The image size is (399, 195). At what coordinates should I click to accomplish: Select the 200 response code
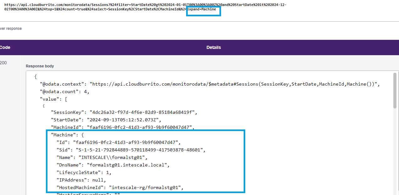pyautogui.click(x=3, y=63)
